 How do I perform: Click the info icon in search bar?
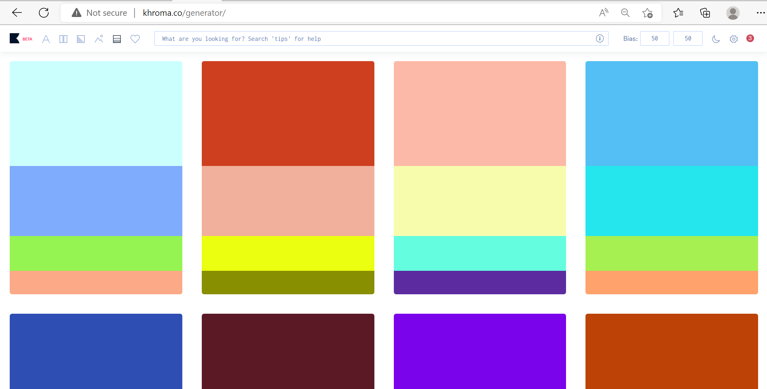point(600,38)
